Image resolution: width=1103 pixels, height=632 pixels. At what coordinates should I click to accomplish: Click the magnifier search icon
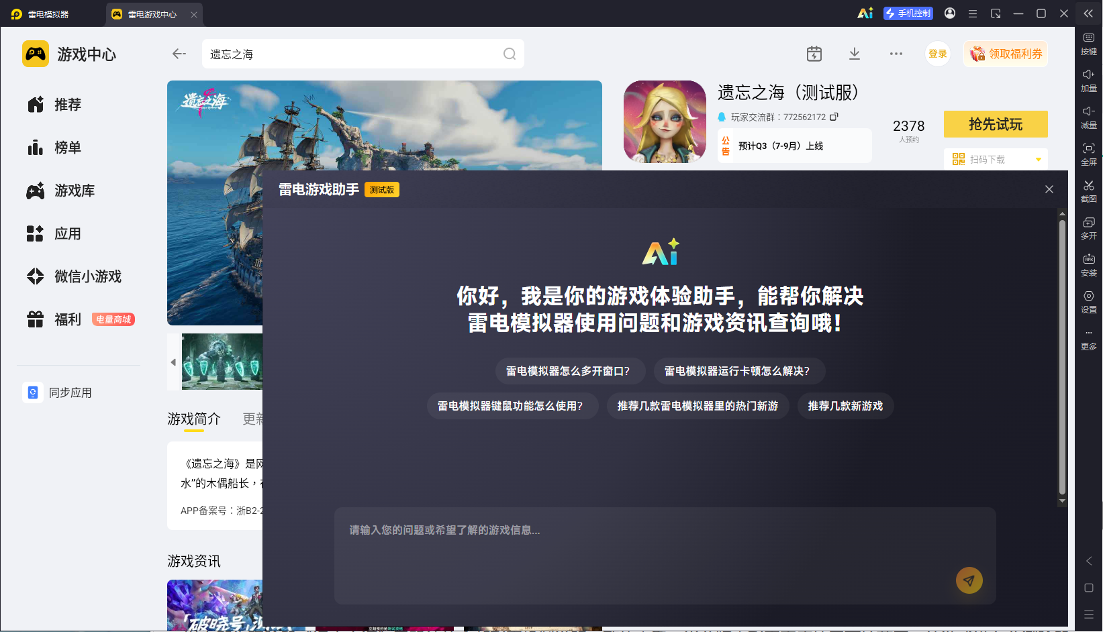click(x=510, y=54)
